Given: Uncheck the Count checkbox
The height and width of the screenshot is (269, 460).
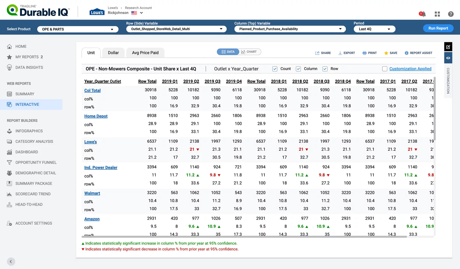Looking at the screenshot, I should tap(275, 69).
